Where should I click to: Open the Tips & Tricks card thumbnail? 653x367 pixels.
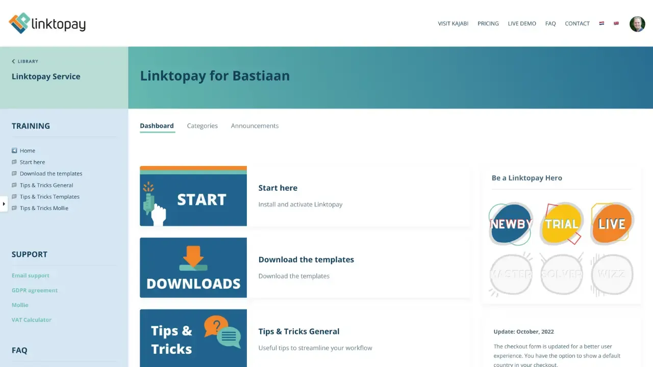[x=193, y=338]
